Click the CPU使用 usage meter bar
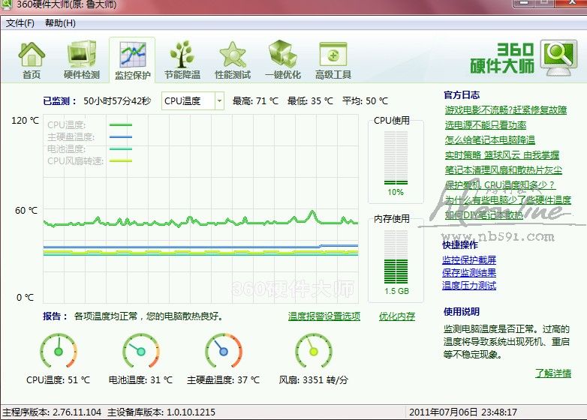 tap(395, 157)
